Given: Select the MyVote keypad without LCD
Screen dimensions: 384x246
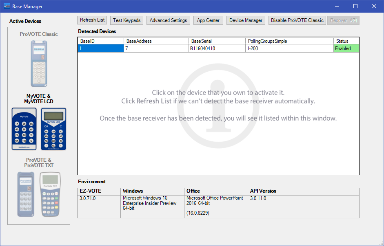Looking at the screenshot, I should click(x=24, y=129).
